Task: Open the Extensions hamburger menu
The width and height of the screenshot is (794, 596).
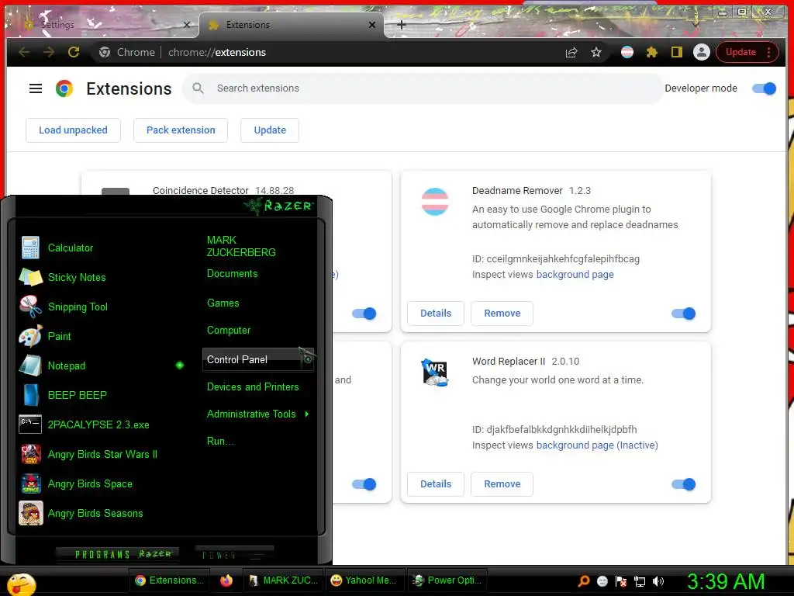Action: (x=36, y=88)
